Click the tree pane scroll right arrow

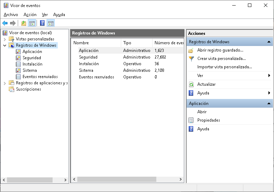[x=65, y=180]
